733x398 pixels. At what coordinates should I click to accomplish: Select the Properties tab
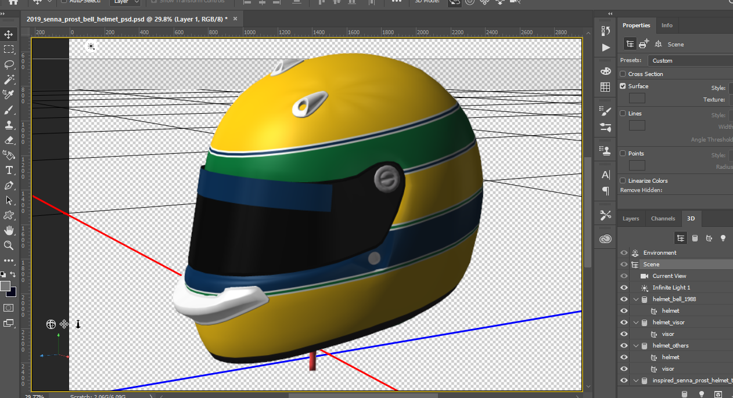[636, 26]
